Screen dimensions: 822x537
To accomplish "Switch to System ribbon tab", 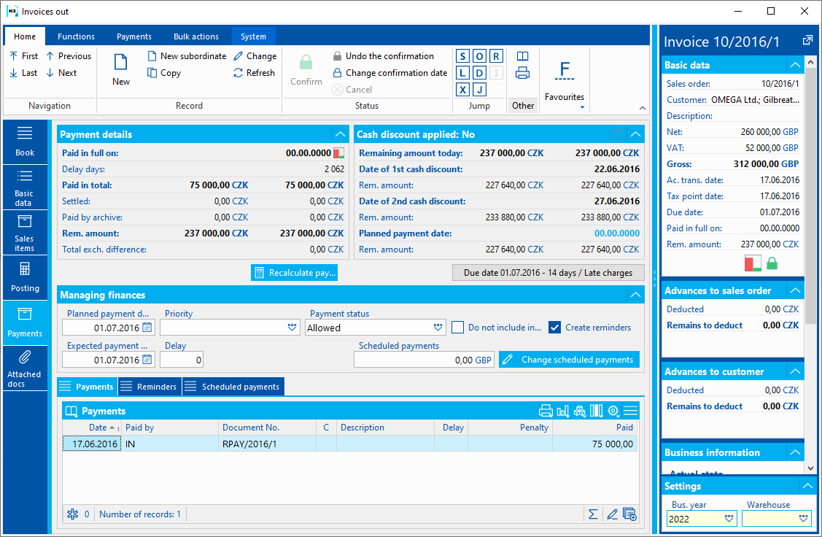I will pos(253,36).
